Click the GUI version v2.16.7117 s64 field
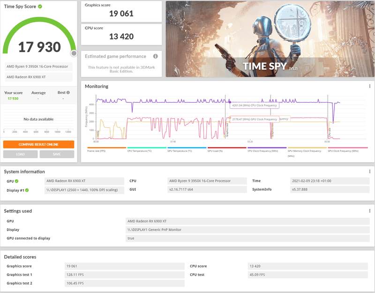The image size is (375, 293). tap(207, 190)
